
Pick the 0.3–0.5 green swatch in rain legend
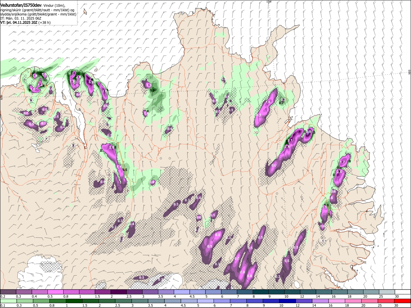[x=24, y=301]
